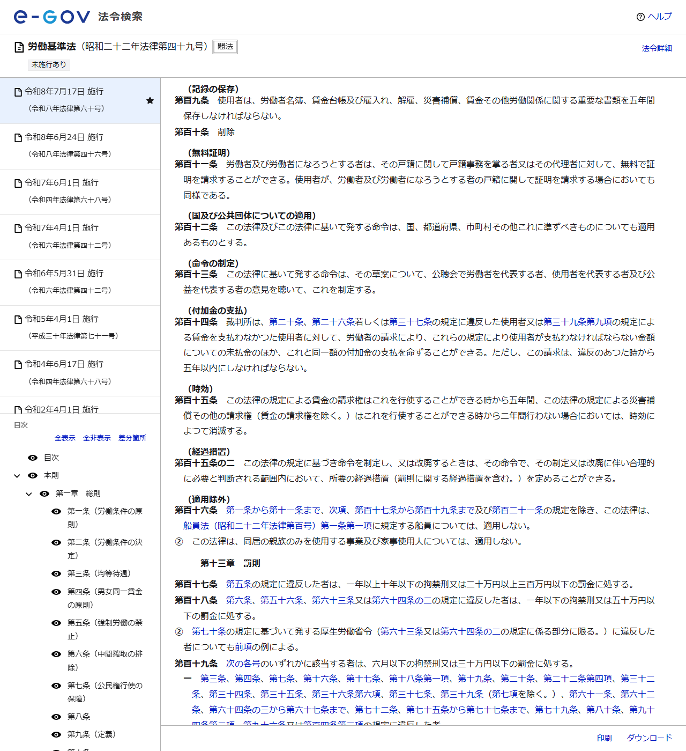Collapse the 第一章 総則 chevron

pos(29,494)
